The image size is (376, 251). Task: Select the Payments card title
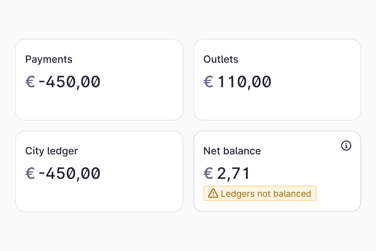pos(49,59)
